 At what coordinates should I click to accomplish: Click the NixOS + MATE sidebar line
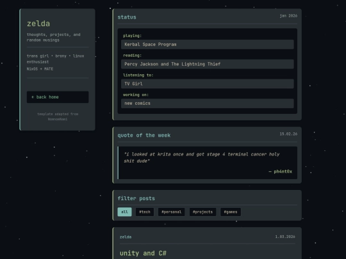pyautogui.click(x=40, y=69)
